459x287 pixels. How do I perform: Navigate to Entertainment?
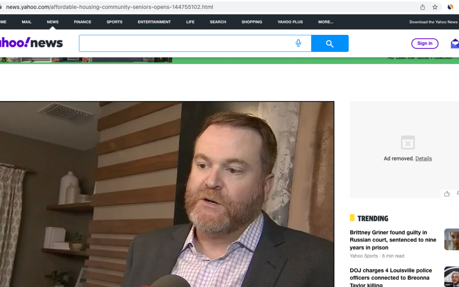154,22
